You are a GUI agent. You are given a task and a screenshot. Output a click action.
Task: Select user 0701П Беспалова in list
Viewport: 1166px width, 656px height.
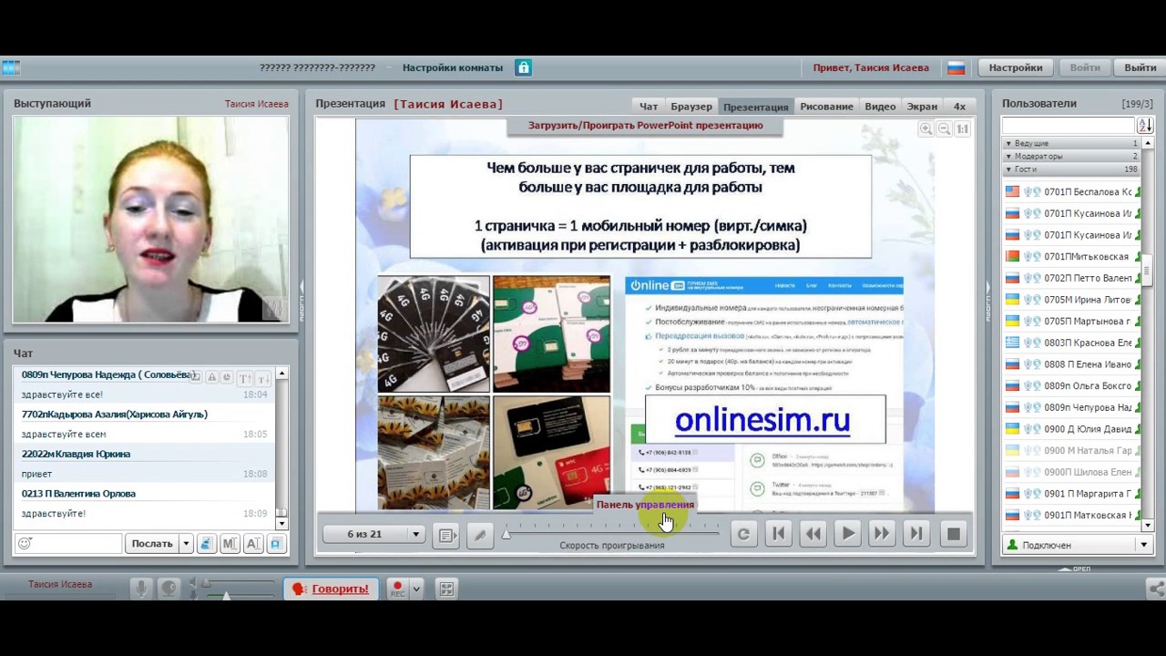click(1070, 192)
